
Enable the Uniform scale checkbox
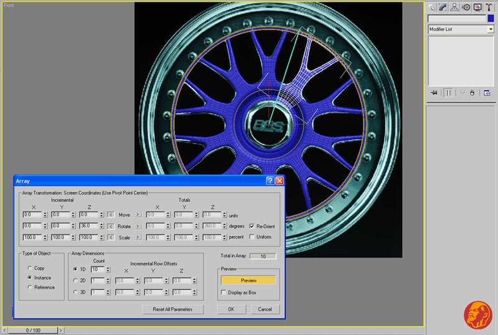tap(252, 237)
